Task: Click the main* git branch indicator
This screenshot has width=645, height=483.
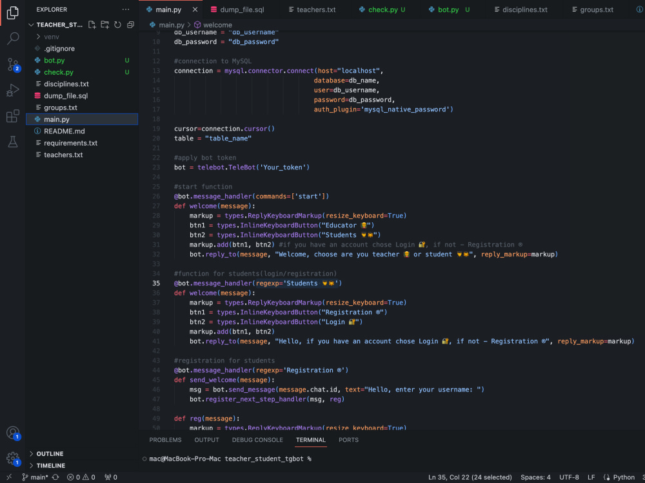Action: coord(35,477)
